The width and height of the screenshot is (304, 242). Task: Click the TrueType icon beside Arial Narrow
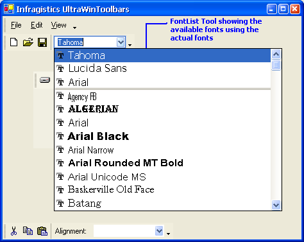(x=60, y=150)
